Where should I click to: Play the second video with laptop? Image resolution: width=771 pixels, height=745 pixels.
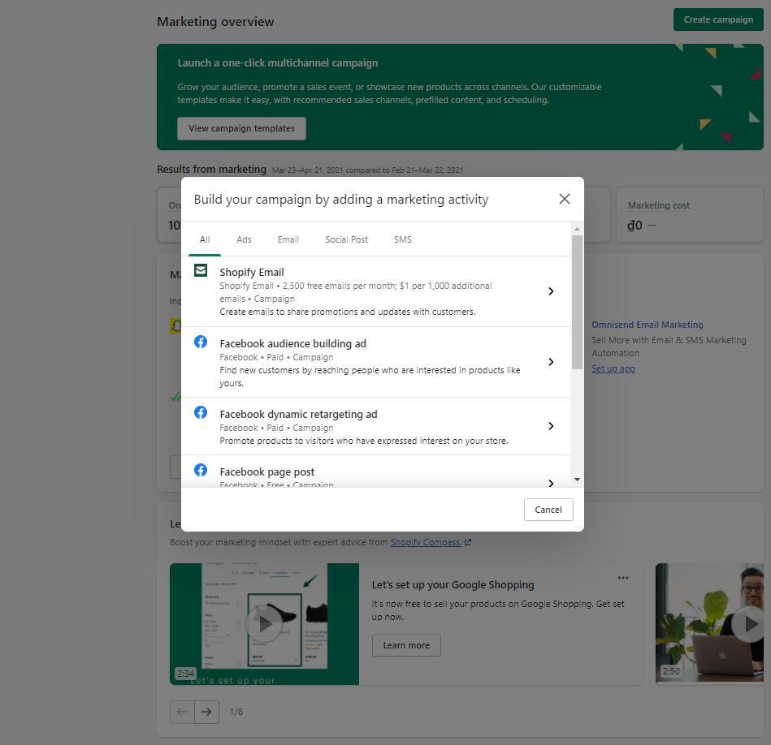[750, 624]
